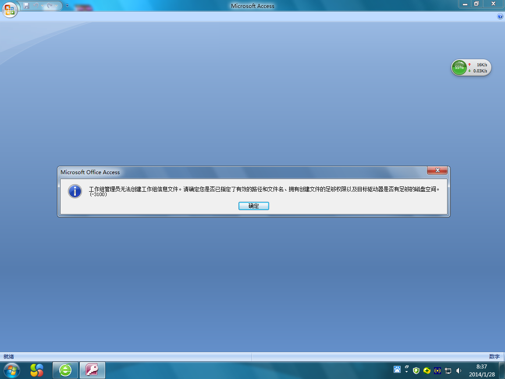Click the 55% memory accelerator ball

click(459, 68)
